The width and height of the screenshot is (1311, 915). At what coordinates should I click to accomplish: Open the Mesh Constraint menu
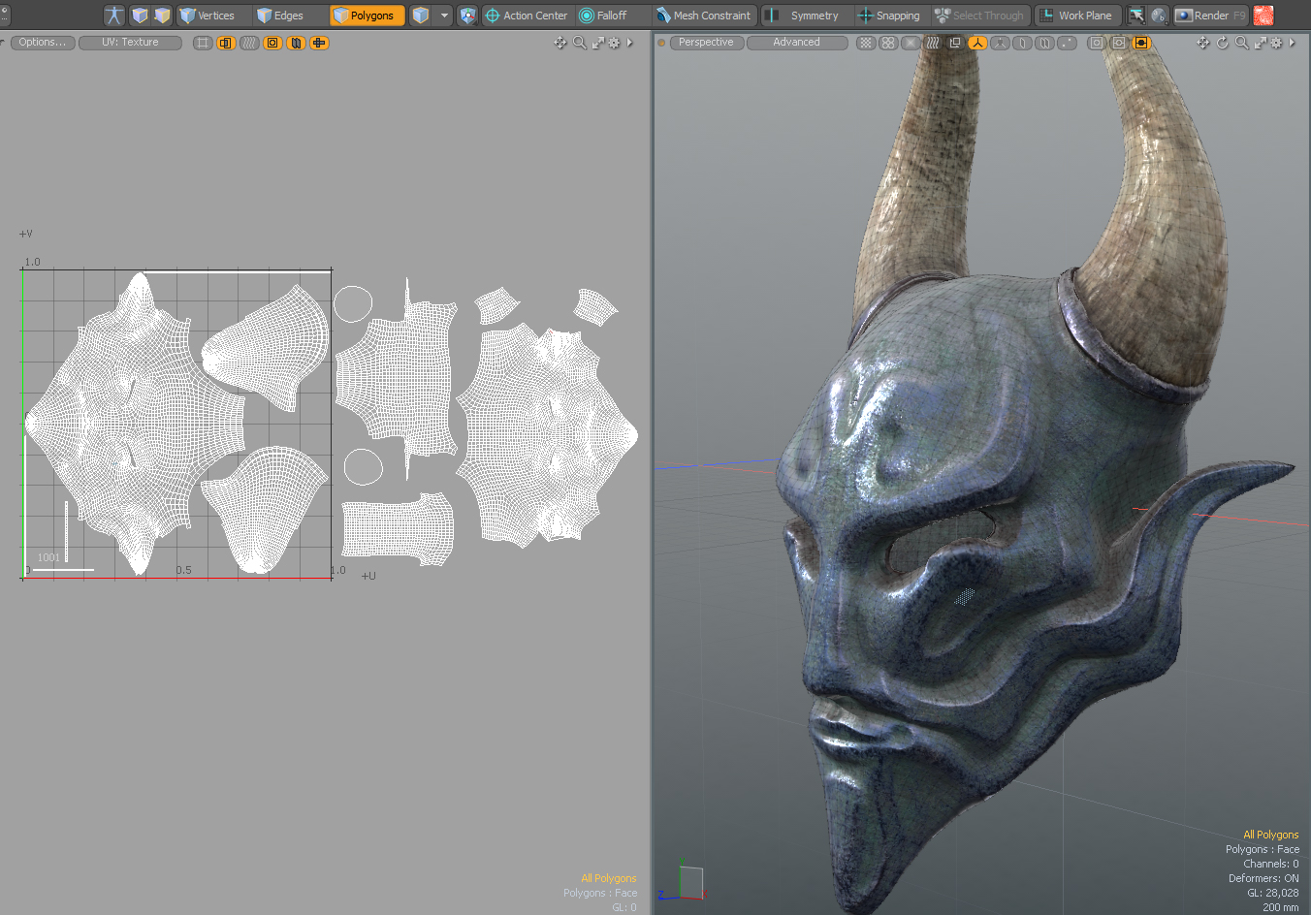[704, 16]
